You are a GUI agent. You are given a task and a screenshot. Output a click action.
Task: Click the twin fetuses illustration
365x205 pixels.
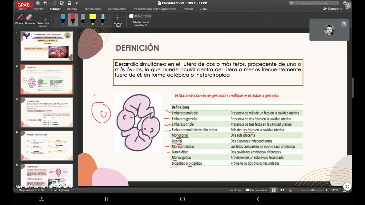138,122
